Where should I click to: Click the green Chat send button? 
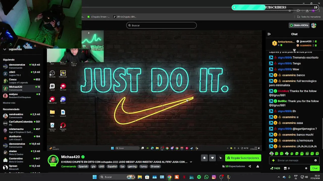(315, 168)
